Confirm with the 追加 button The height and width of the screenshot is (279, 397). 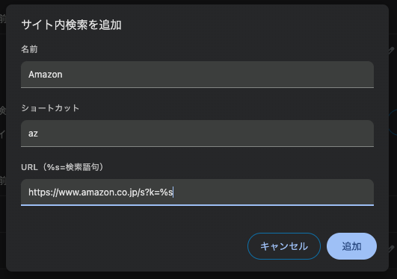[351, 246]
